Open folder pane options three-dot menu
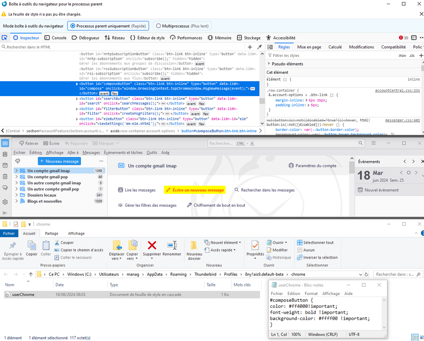This screenshot has width=424, height=341. click(x=101, y=161)
